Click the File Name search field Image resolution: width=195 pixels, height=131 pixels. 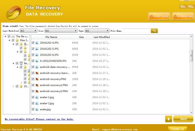tap(136, 31)
